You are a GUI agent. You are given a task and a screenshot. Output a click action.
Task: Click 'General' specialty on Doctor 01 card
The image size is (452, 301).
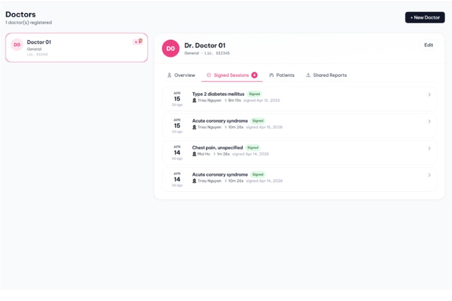click(34, 49)
